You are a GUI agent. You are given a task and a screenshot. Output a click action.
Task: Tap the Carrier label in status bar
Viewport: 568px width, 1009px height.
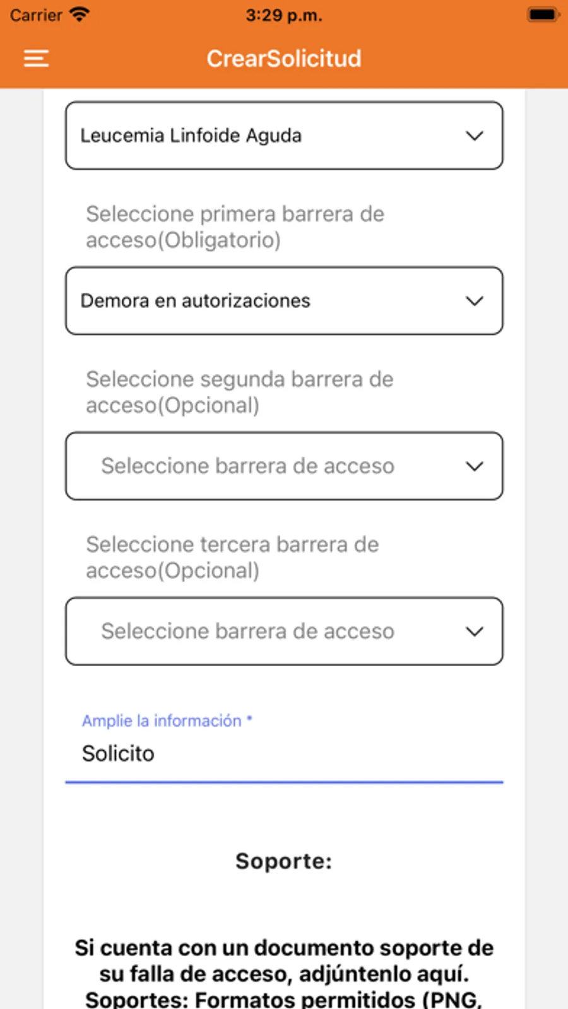[36, 15]
